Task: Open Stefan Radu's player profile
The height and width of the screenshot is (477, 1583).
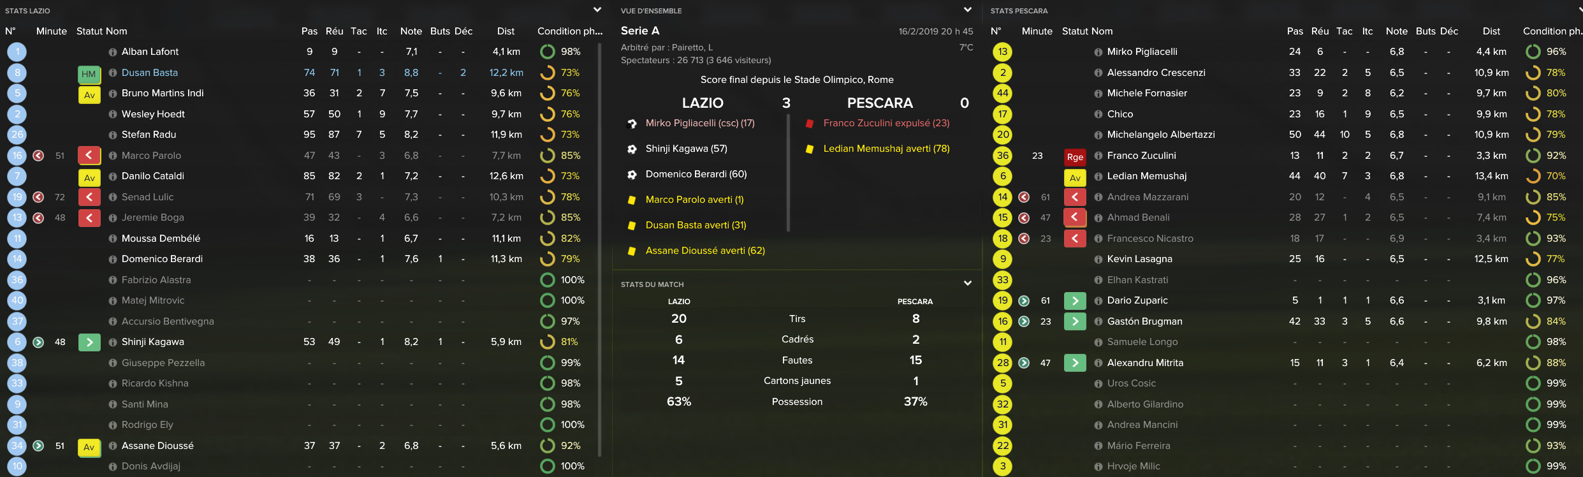Action: (x=149, y=135)
